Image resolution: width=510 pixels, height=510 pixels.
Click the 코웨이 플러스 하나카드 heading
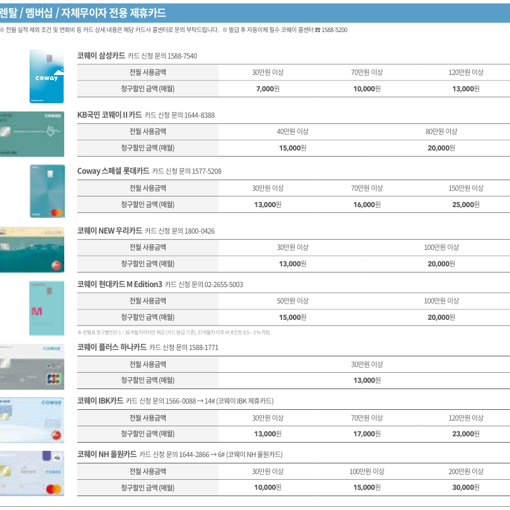(112, 347)
